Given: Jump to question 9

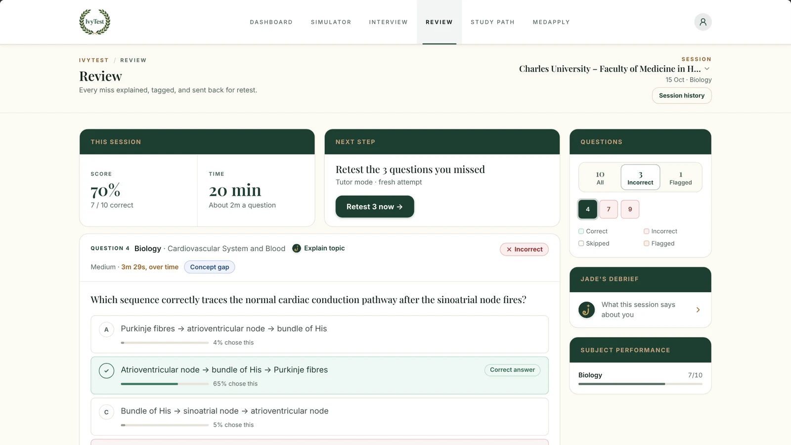Looking at the screenshot, I should point(630,209).
